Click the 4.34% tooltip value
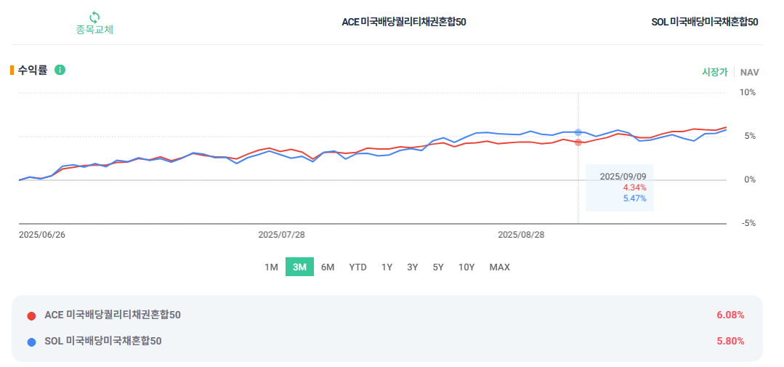The image size is (784, 367). pyautogui.click(x=634, y=187)
